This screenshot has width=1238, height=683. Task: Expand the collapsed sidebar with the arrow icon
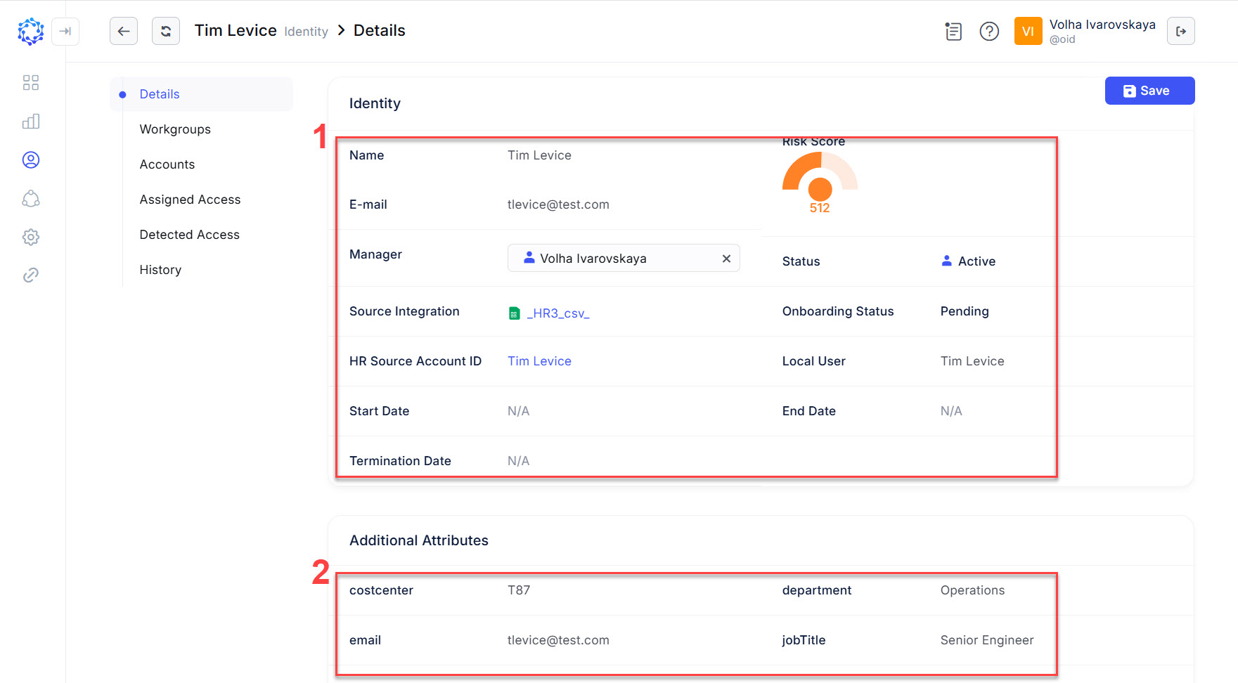click(x=65, y=31)
